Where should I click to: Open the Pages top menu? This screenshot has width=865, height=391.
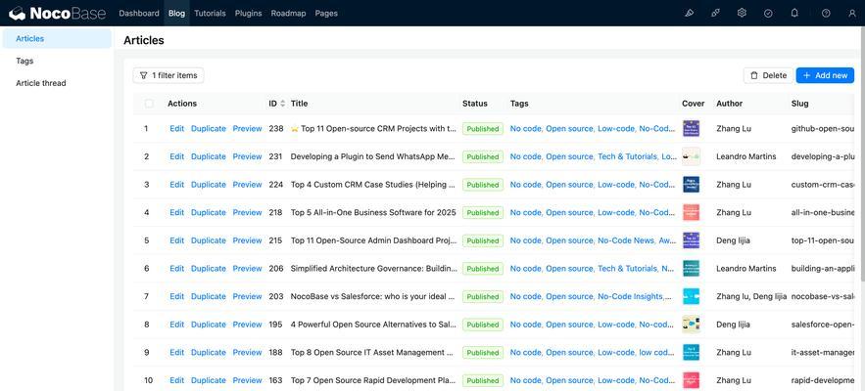click(326, 14)
